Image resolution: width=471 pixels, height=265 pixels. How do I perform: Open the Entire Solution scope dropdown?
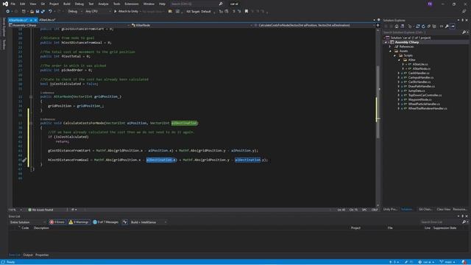pyautogui.click(x=28, y=222)
